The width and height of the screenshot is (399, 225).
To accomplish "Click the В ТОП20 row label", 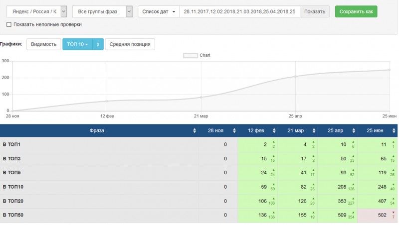I will click(x=13, y=201).
